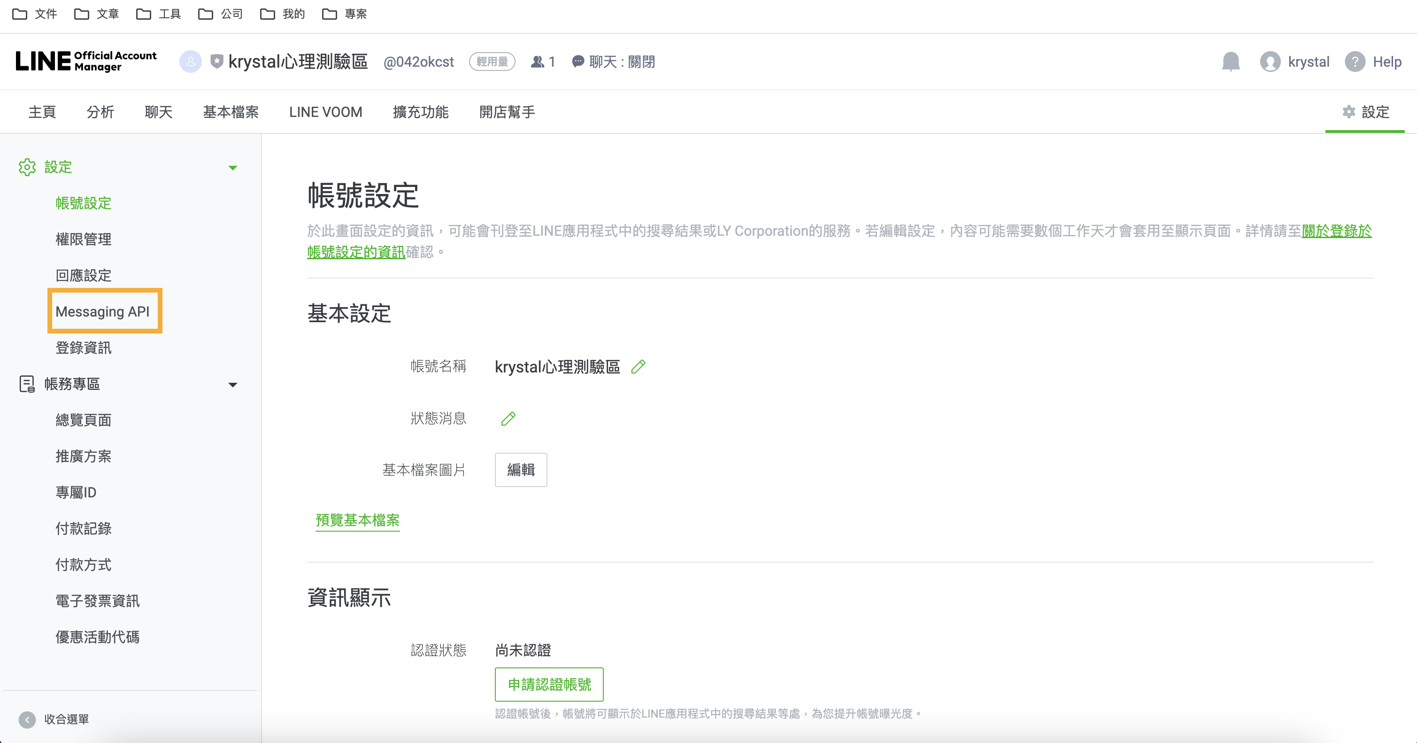Collapse the 設定 section arrow in sidebar
Screen dimensions: 1417x743
(x=233, y=168)
